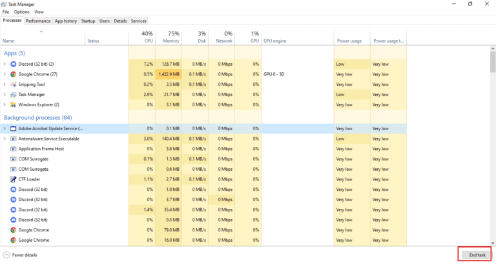Click the Application Frame Host icon
The width and height of the screenshot is (496, 263).
coord(14,149)
